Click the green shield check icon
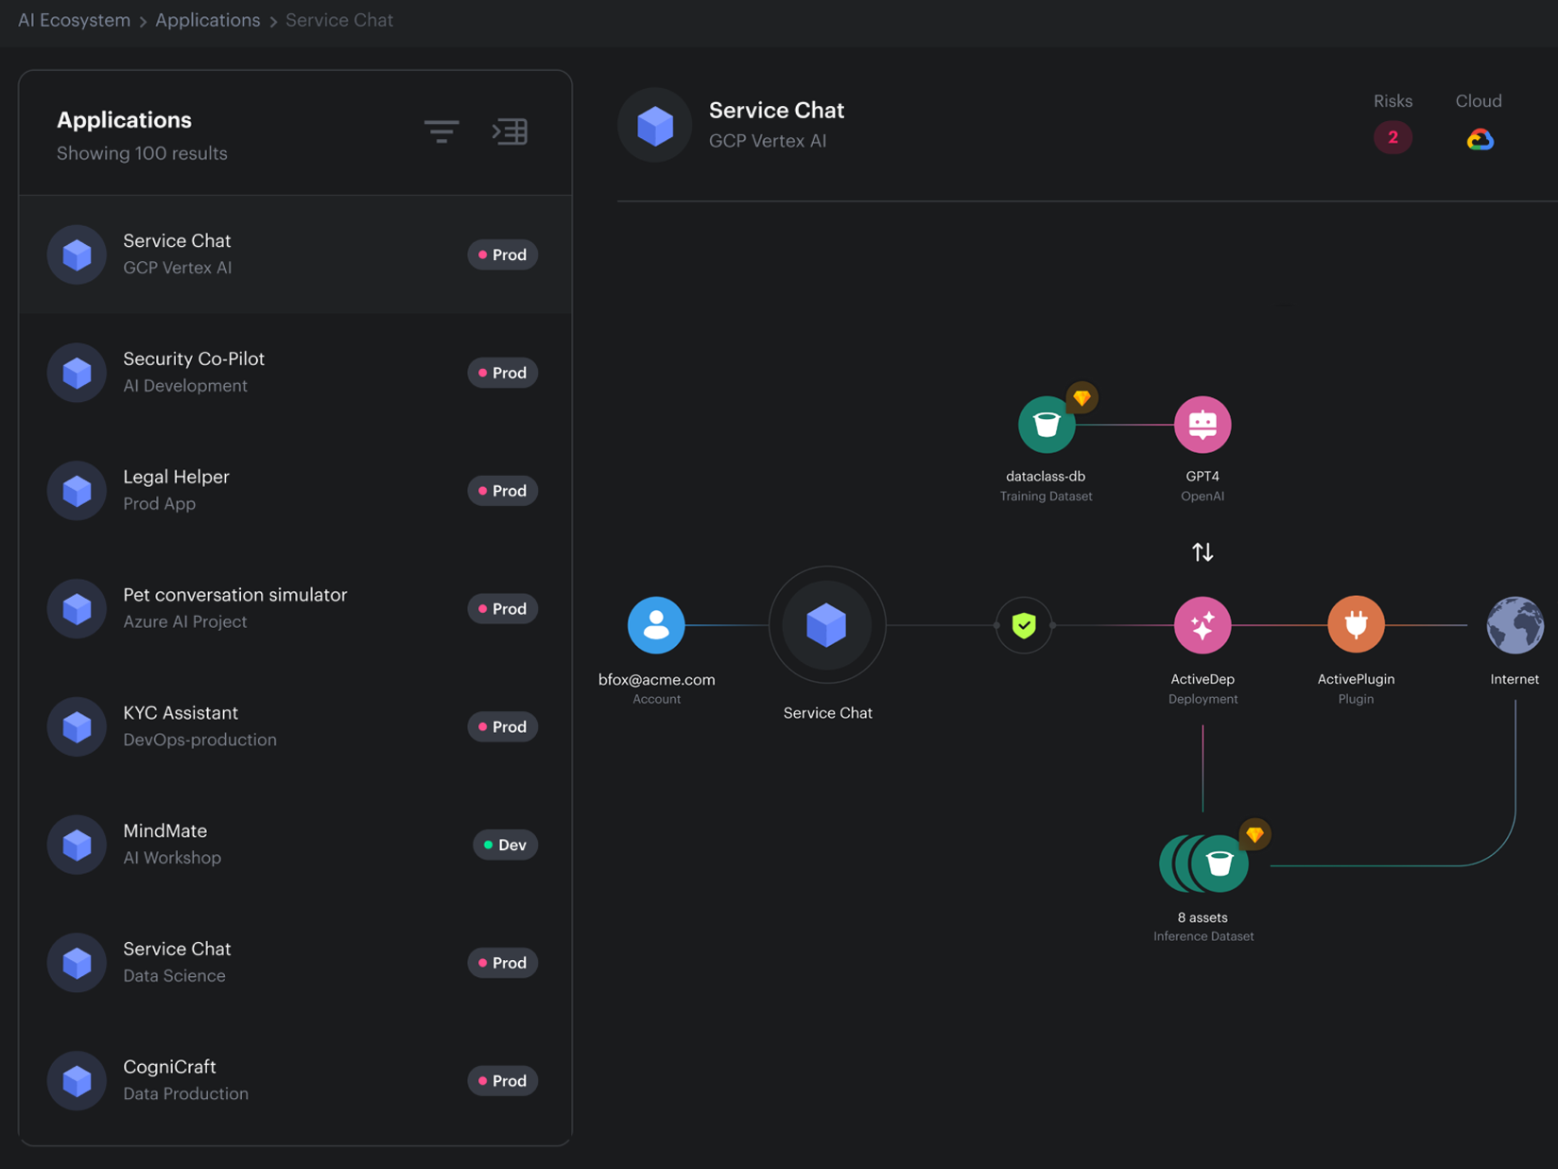 pos(1023,624)
